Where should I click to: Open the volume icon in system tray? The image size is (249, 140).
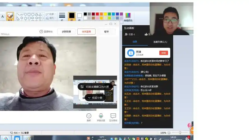(x=155, y=139)
